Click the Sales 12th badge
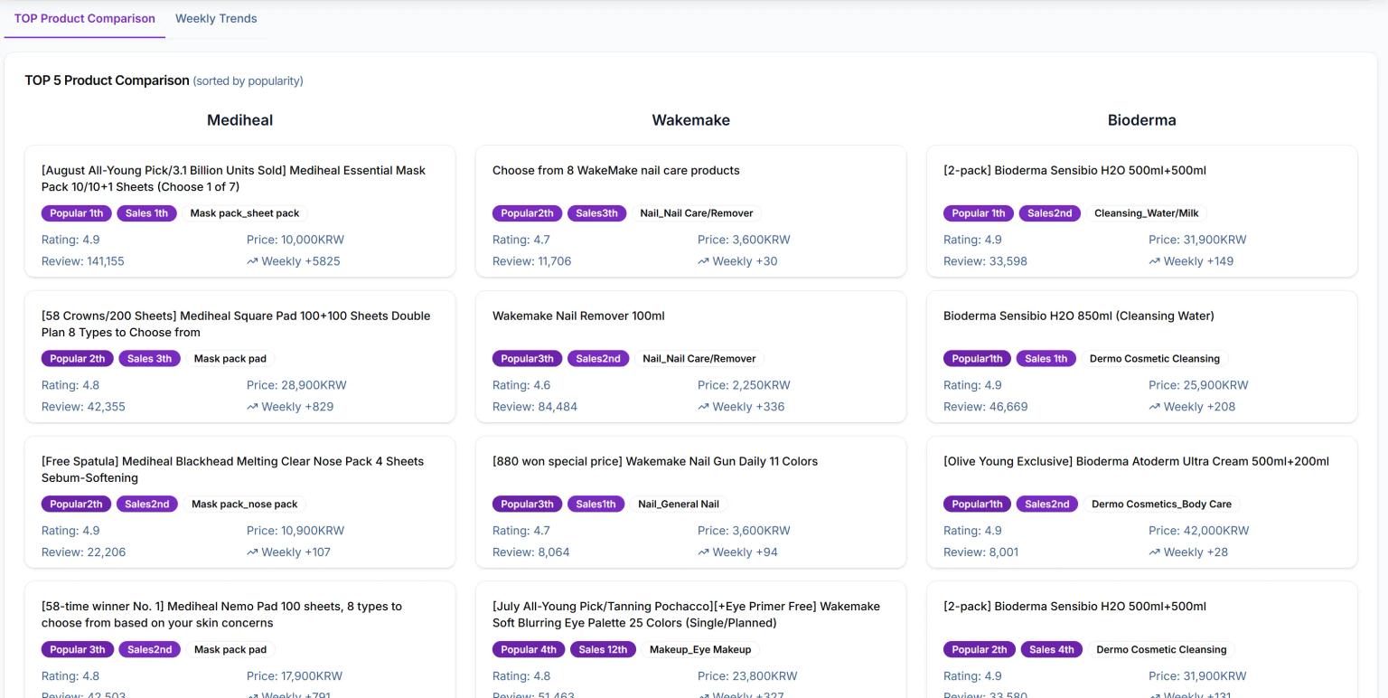 point(603,649)
